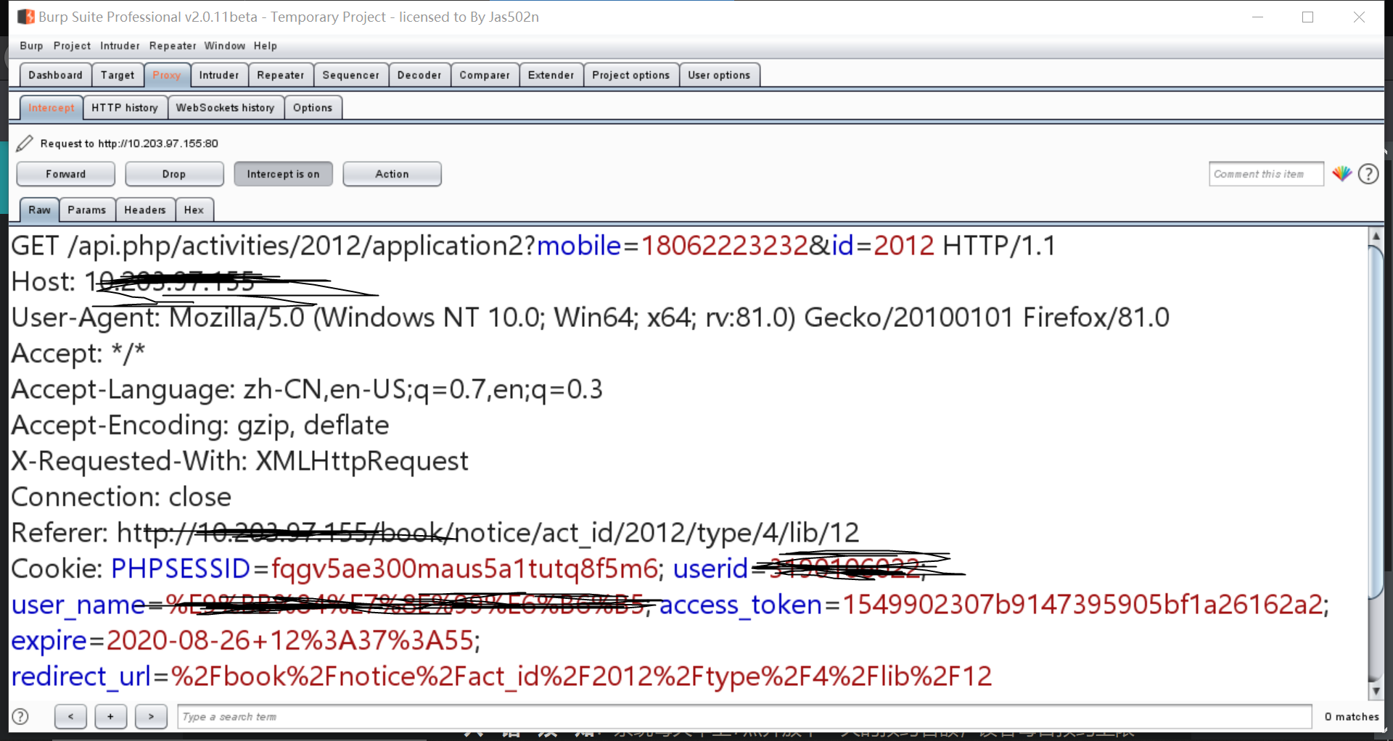1393x741 pixels.
Task: Open the Sequencer tab
Action: 351,75
